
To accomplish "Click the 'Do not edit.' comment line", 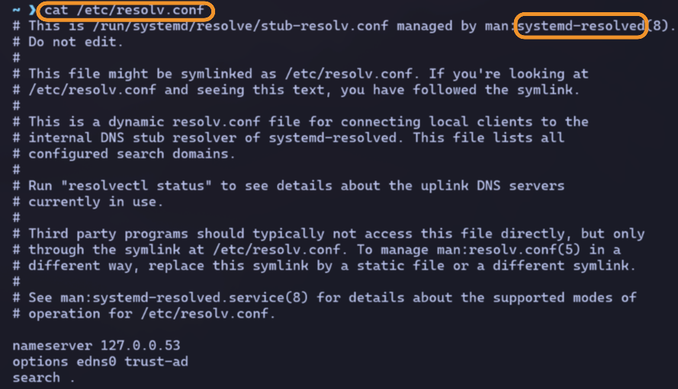I will coord(77,42).
